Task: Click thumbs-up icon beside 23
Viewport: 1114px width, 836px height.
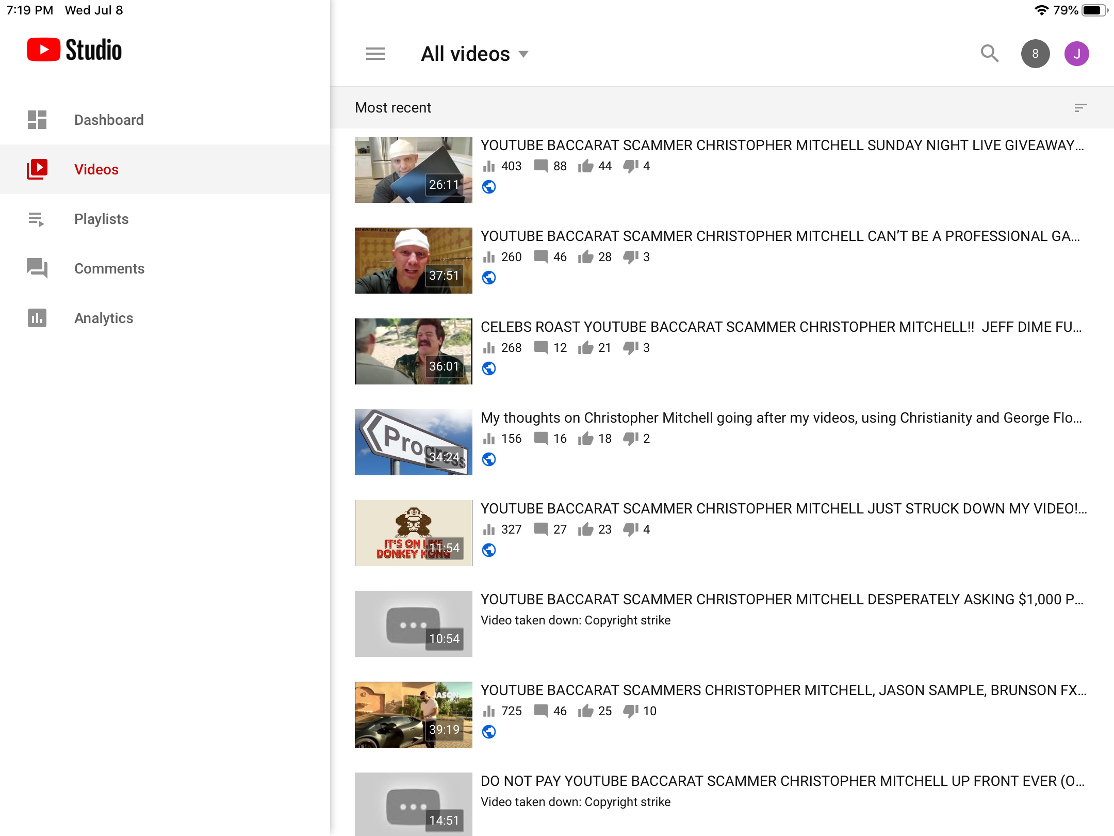Action: 585,529
